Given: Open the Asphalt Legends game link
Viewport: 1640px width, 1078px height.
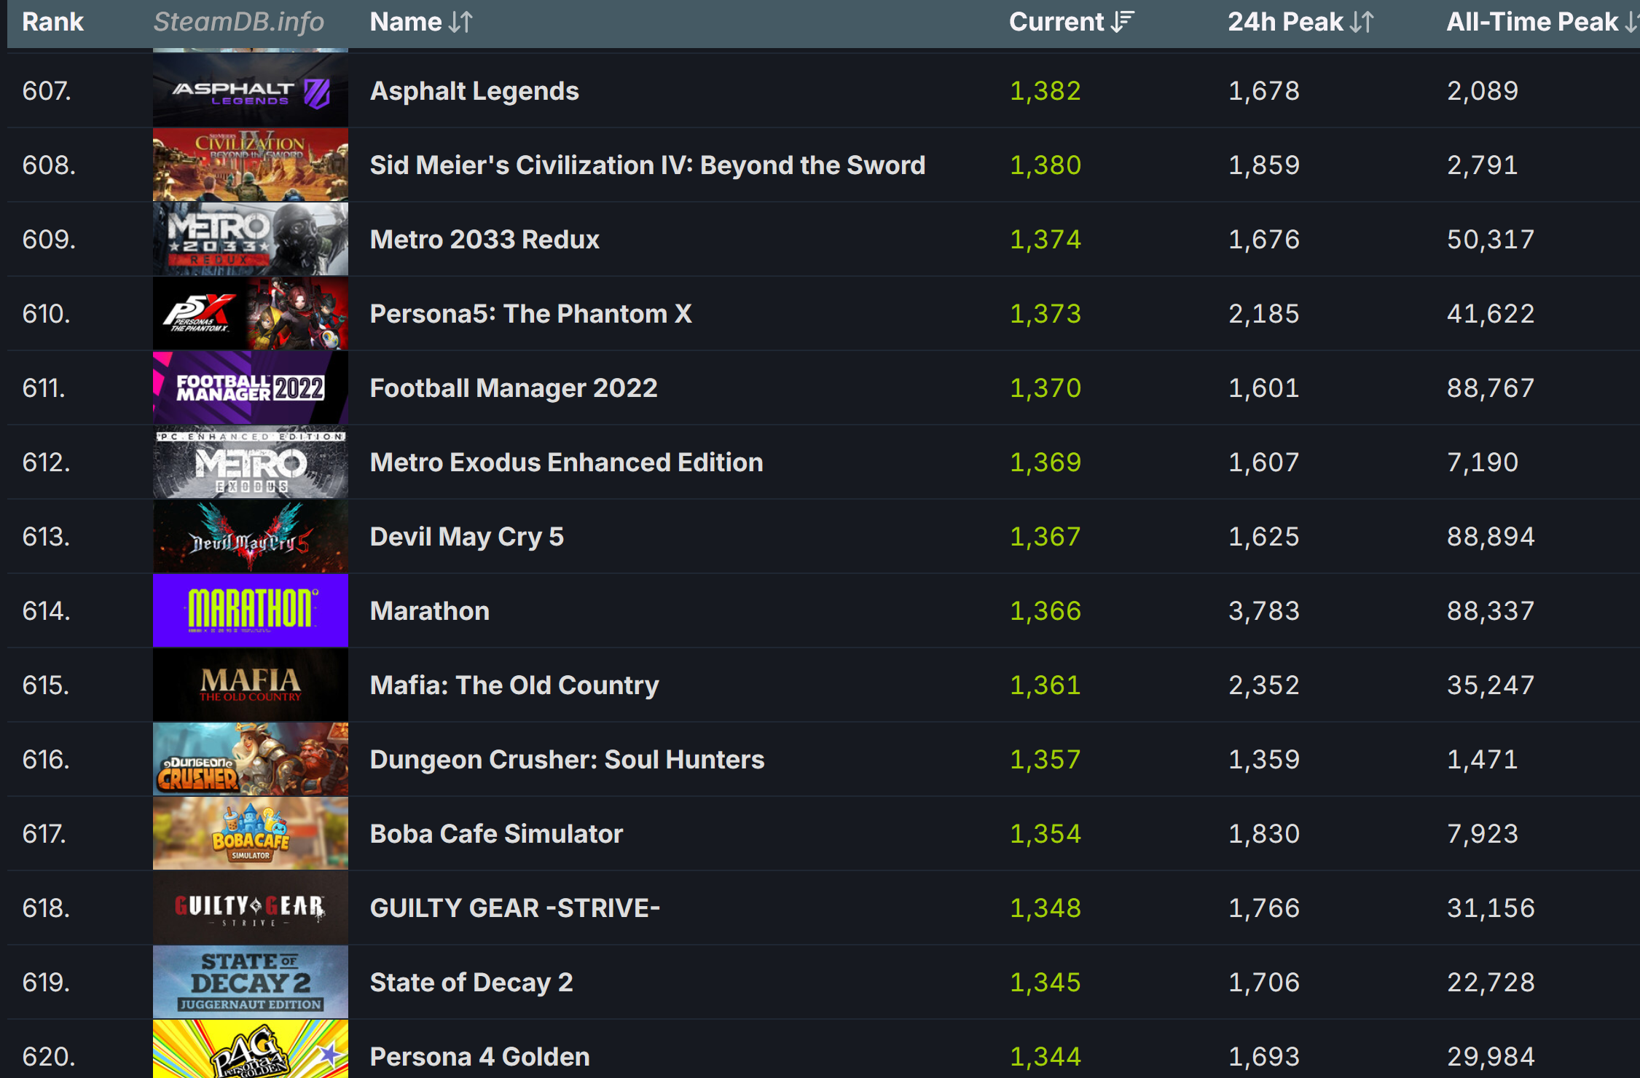Looking at the screenshot, I should pyautogui.click(x=474, y=91).
